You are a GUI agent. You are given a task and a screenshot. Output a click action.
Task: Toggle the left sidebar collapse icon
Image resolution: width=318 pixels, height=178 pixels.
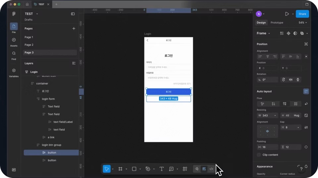tap(73, 14)
